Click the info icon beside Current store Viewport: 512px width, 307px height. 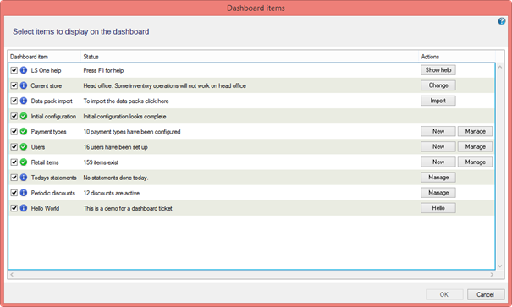click(24, 85)
